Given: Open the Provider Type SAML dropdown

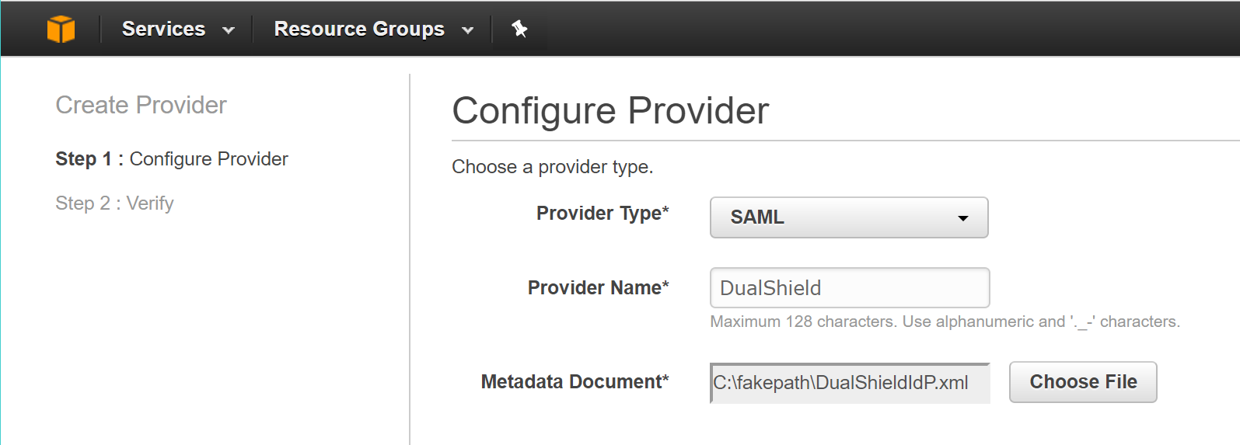Looking at the screenshot, I should pyautogui.click(x=848, y=217).
